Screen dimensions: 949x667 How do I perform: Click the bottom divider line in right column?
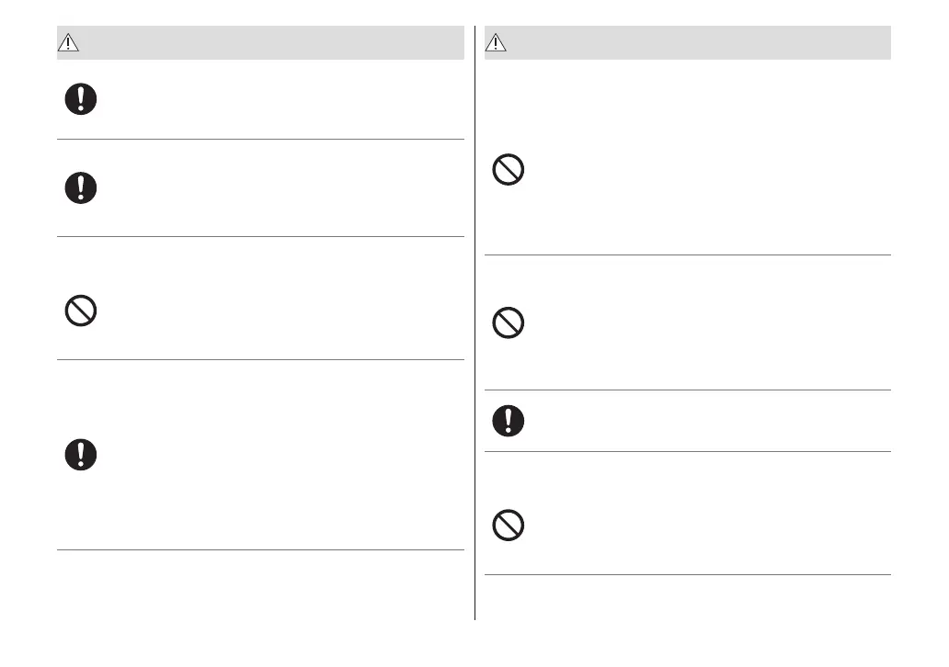(687, 575)
